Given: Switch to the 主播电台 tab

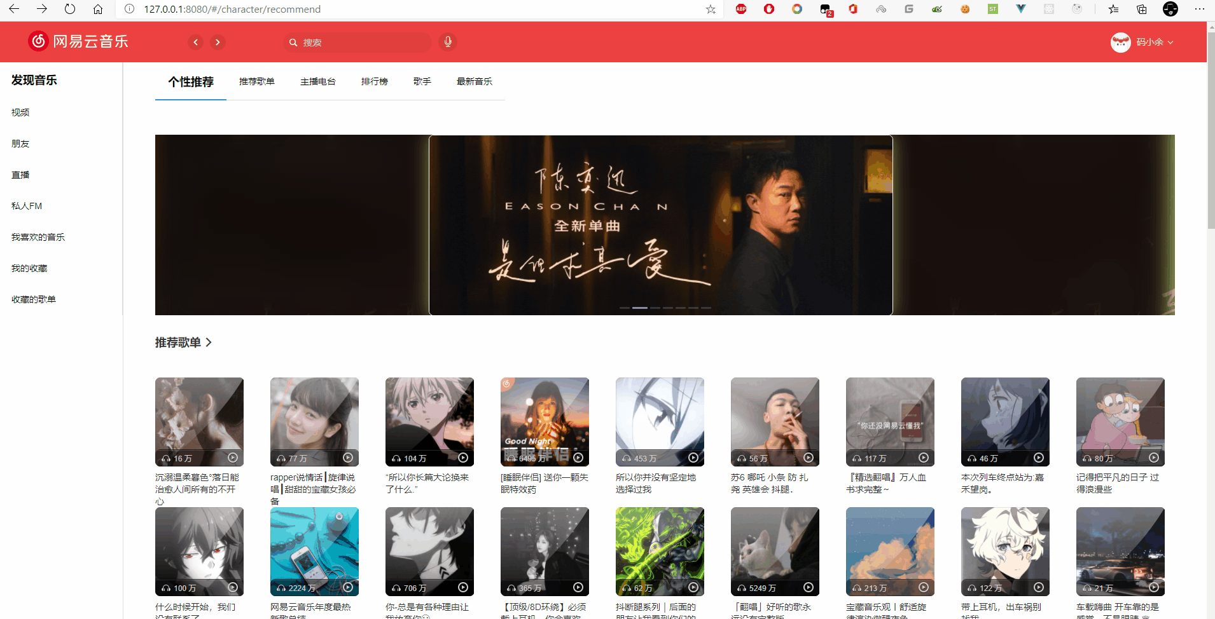Looking at the screenshot, I should [318, 81].
